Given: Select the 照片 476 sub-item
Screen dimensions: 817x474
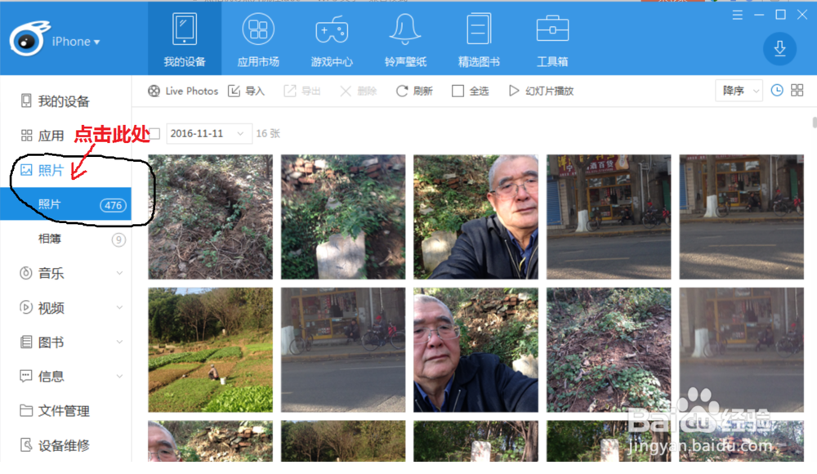Looking at the screenshot, I should click(x=65, y=203).
